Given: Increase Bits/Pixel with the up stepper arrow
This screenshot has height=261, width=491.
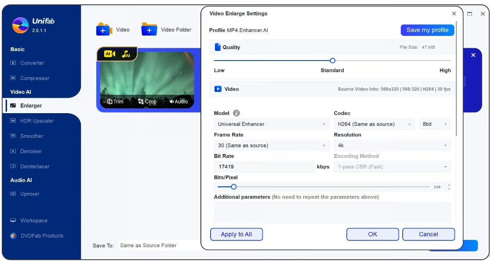Looking at the screenshot, I should 449,185.
